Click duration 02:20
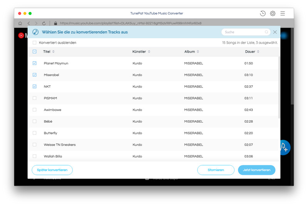 point(248,133)
